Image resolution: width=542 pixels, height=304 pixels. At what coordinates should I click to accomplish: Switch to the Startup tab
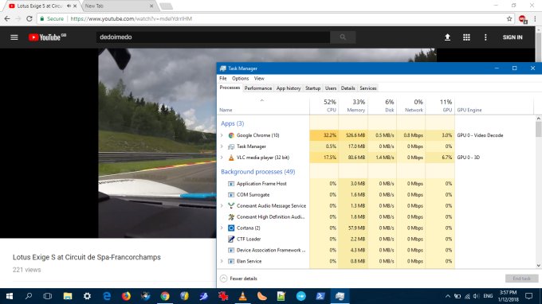pyautogui.click(x=312, y=88)
